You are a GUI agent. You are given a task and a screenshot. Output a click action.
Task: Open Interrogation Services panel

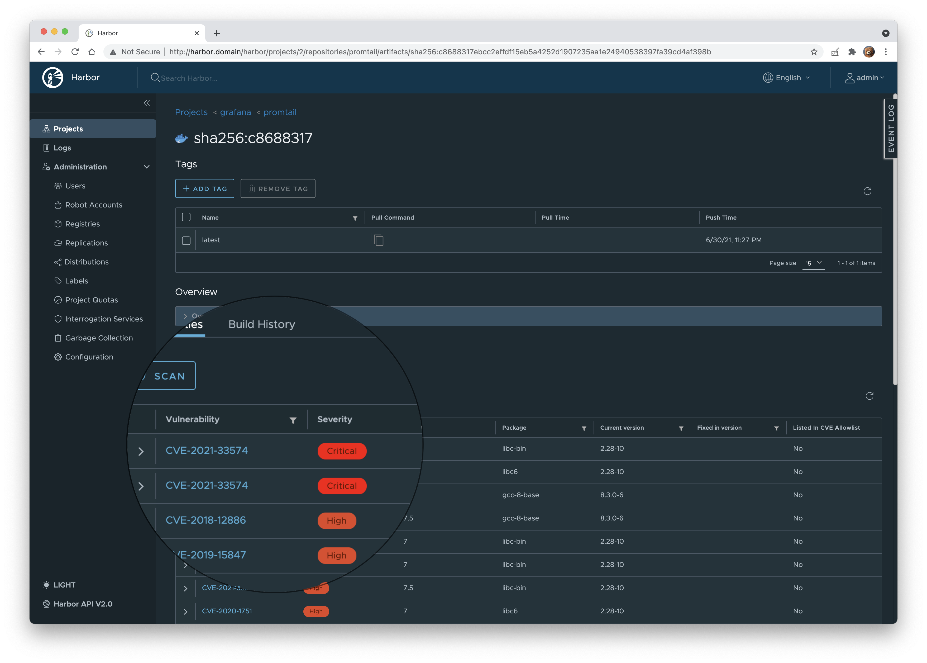pyautogui.click(x=104, y=319)
